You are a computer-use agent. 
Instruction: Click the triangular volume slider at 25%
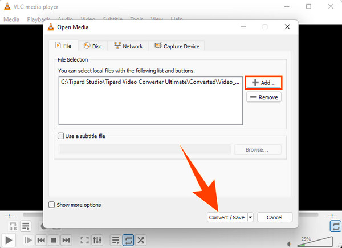(315, 242)
